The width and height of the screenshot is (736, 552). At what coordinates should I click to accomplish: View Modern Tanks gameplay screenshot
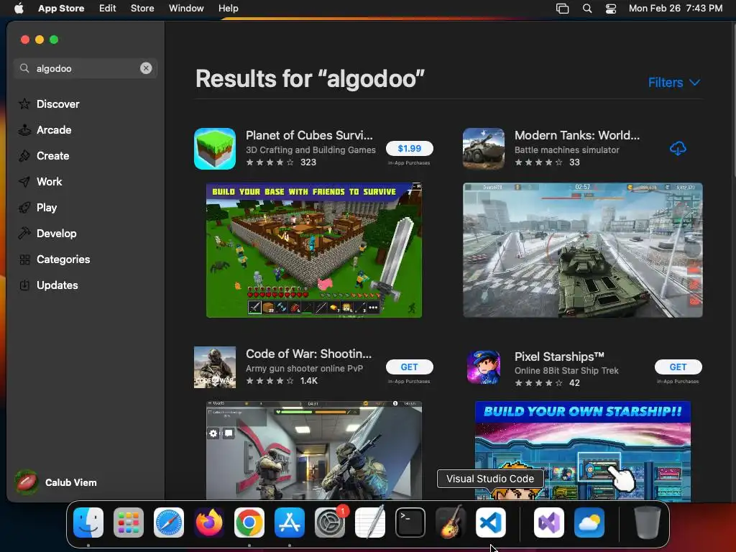tap(582, 250)
